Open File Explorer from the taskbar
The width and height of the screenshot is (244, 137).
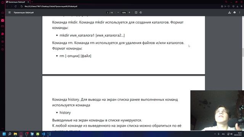click(x=15, y=134)
